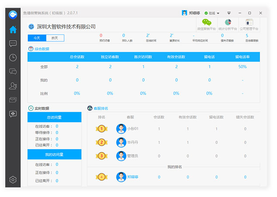Open the contacts sidebar icon
The image size is (277, 197).
point(13,86)
